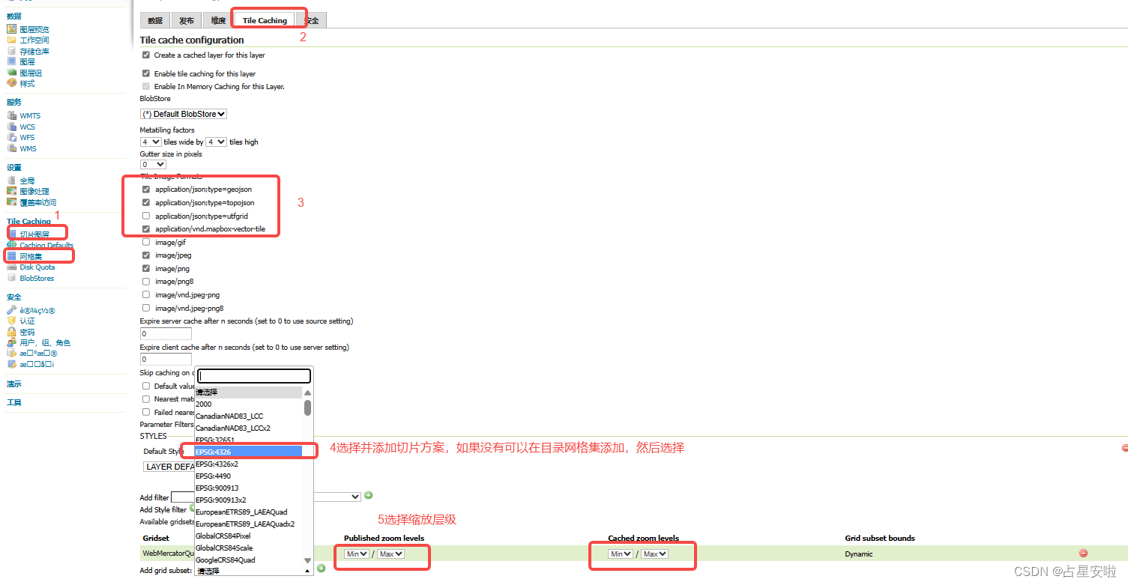Click the 存储仓库 database icon
Screen dimensions: 1128x585
[x=11, y=51]
